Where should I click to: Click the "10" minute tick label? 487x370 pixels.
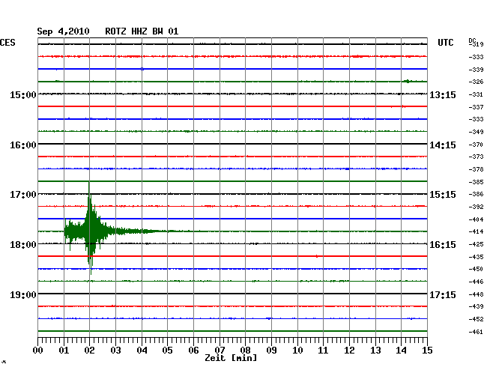tap(297, 350)
